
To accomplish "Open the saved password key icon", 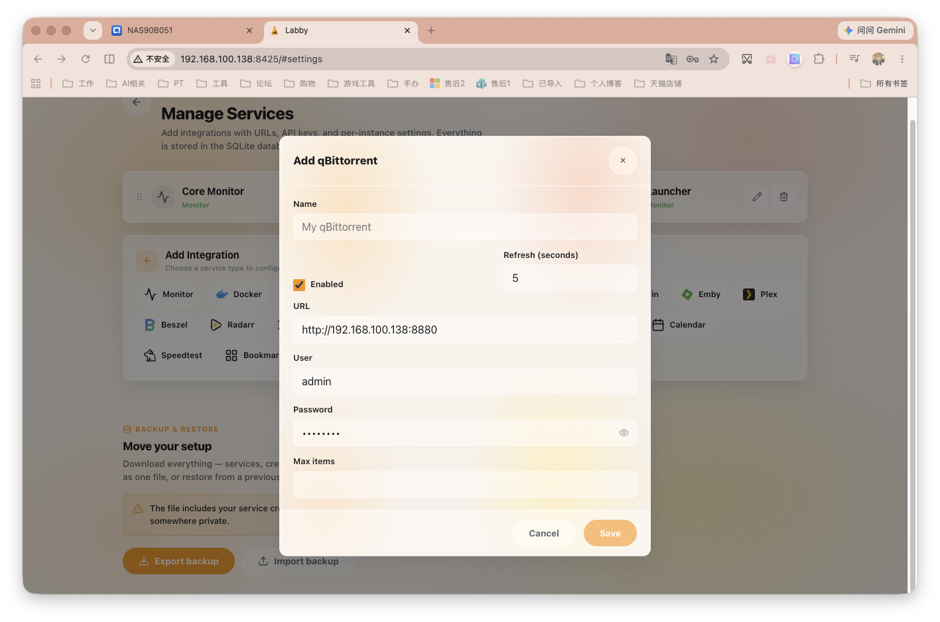I will (x=693, y=59).
